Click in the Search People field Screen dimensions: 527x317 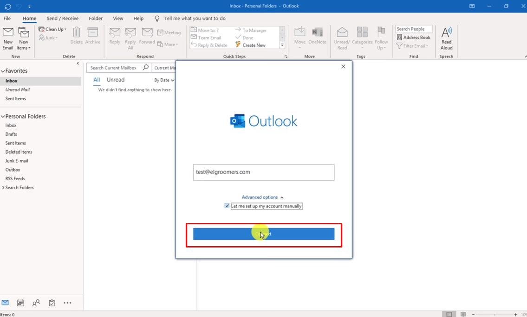(414, 29)
